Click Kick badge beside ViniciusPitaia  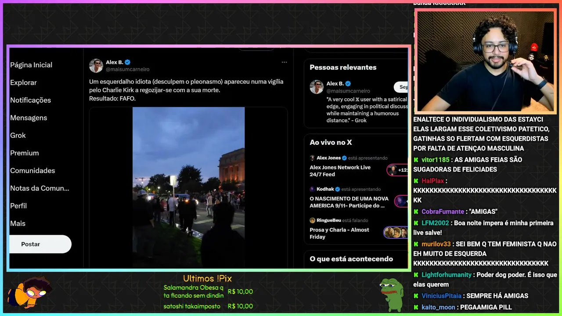pos(416,296)
